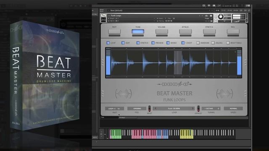269x151 pixels.
Task: Open the KSP multi script tab
Action: click(x=241, y=10)
